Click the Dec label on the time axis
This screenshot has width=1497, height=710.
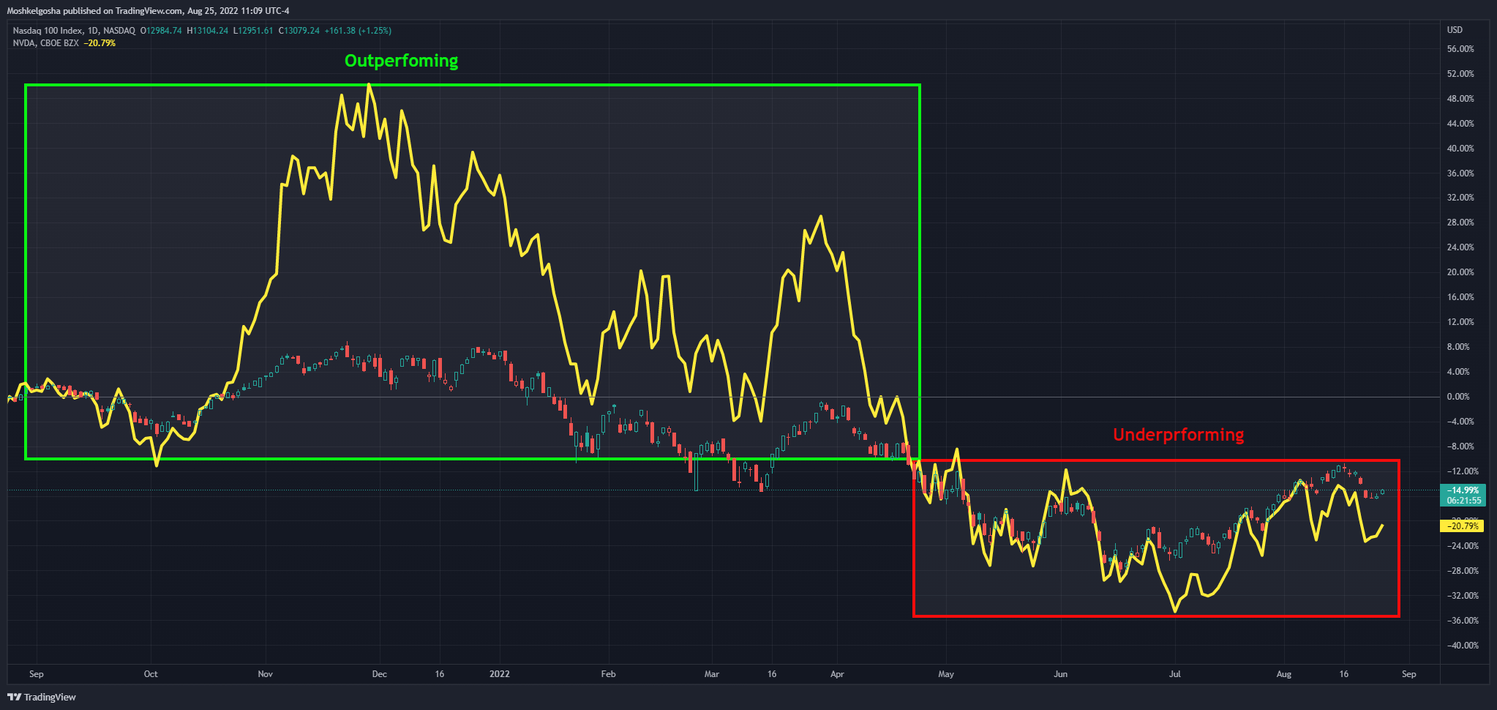point(380,674)
